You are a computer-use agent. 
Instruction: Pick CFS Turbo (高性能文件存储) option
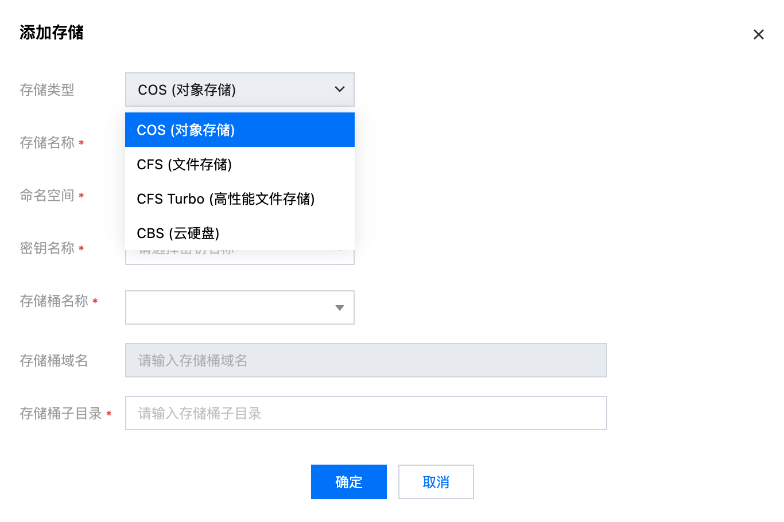point(239,199)
